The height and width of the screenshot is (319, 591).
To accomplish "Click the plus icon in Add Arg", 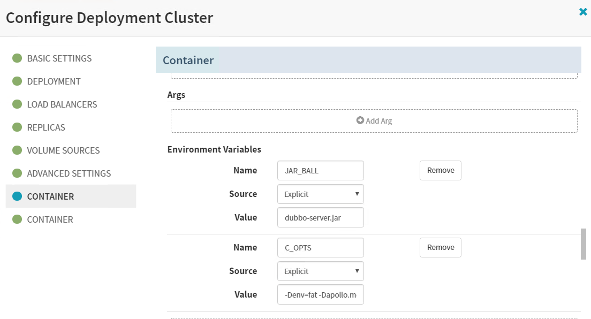I will click(x=360, y=120).
